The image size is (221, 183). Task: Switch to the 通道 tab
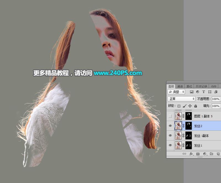pyautogui.click(x=180, y=86)
